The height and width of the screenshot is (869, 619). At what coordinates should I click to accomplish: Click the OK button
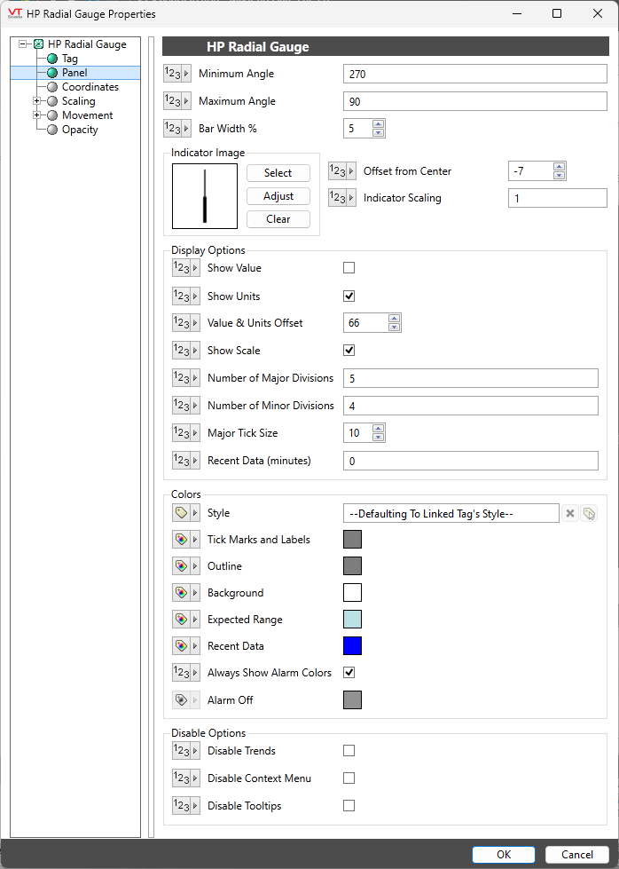[x=503, y=855]
